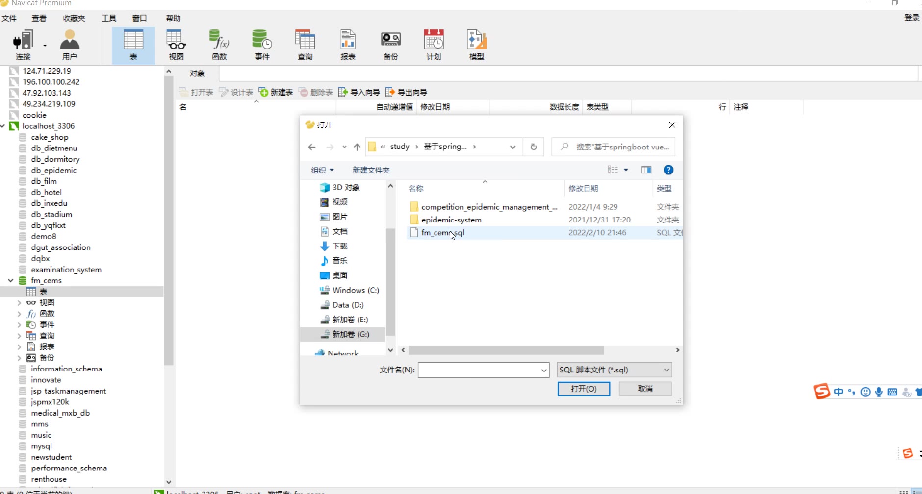Toggle the preview pane icon
The image size is (922, 494).
(x=646, y=170)
